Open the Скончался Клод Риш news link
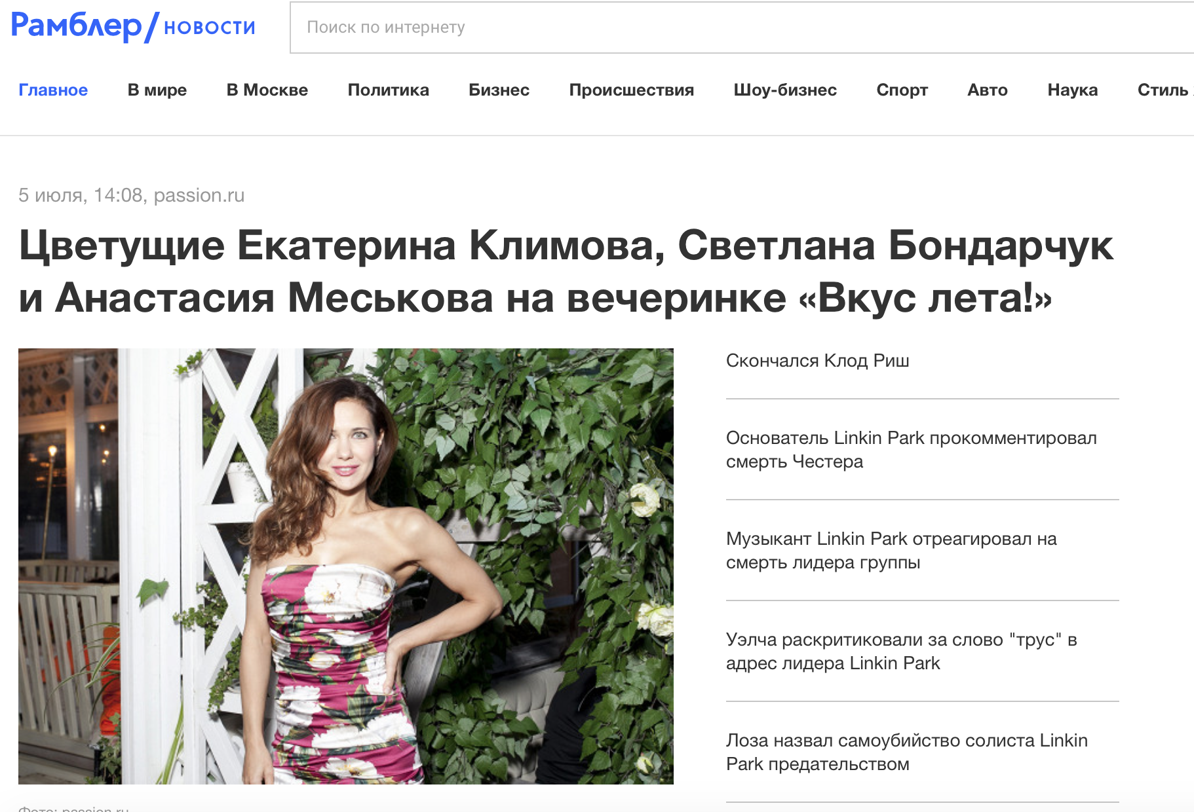1194x812 pixels. [818, 361]
